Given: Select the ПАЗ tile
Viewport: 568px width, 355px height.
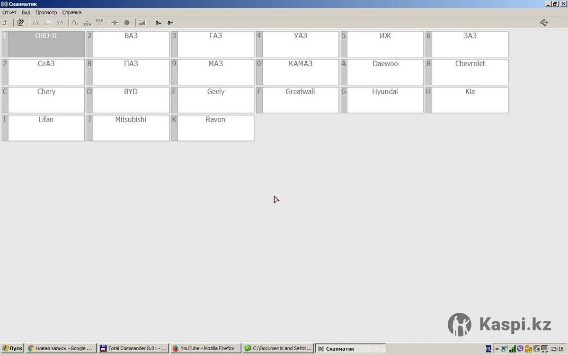Looking at the screenshot, I should coord(128,72).
